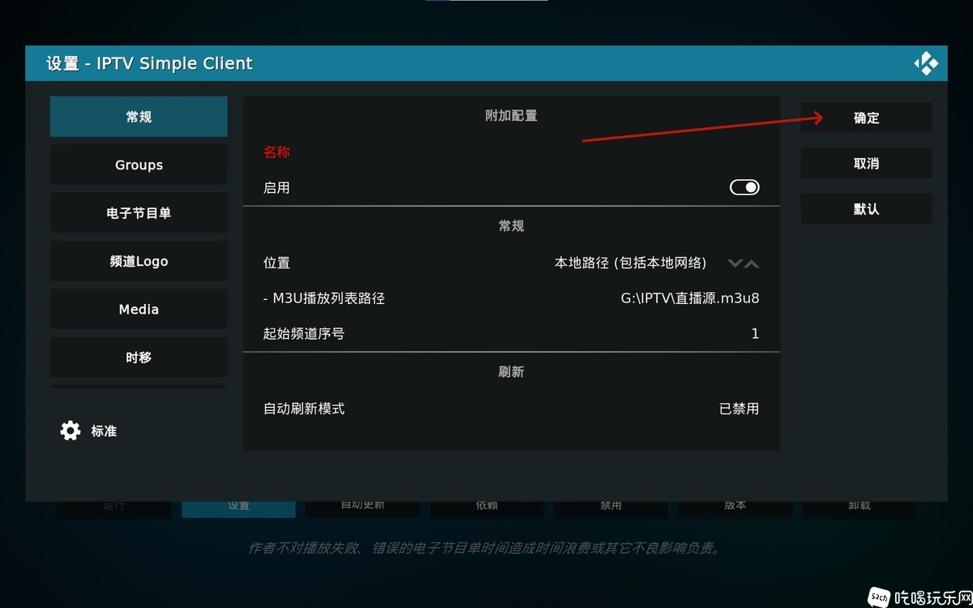Image resolution: width=973 pixels, height=608 pixels.
Task: Confirm settings with the 确定 button
Action: 866,118
